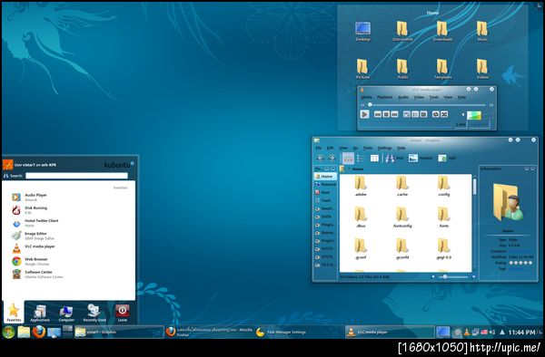The width and height of the screenshot is (545, 357).
Task: Click the VLC play button
Action: (x=364, y=114)
